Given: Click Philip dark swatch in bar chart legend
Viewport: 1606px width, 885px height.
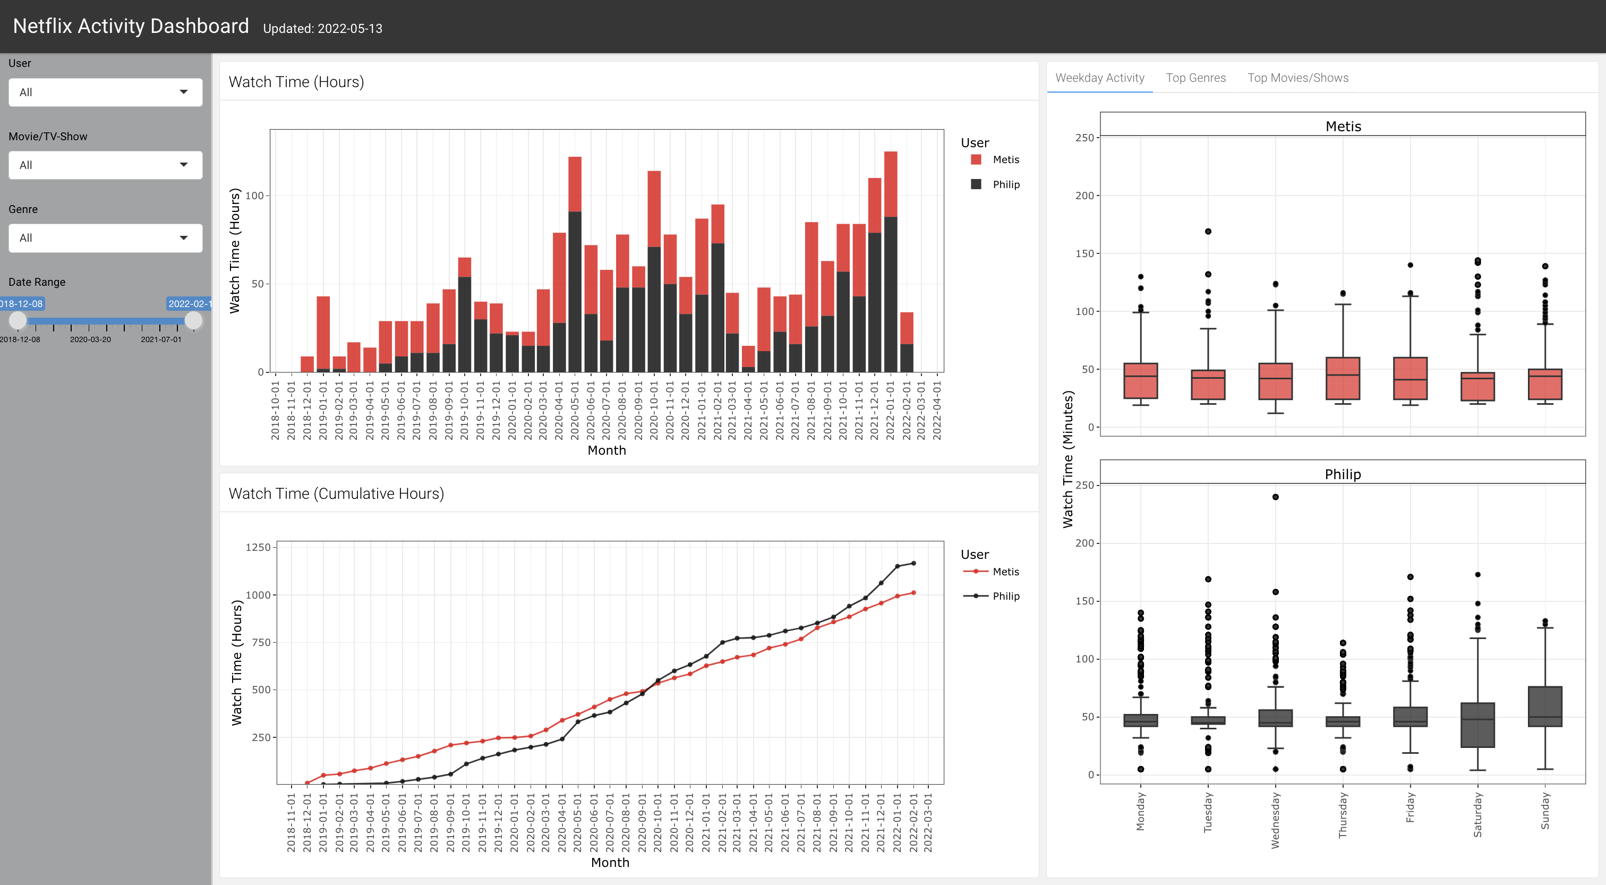Looking at the screenshot, I should [976, 185].
